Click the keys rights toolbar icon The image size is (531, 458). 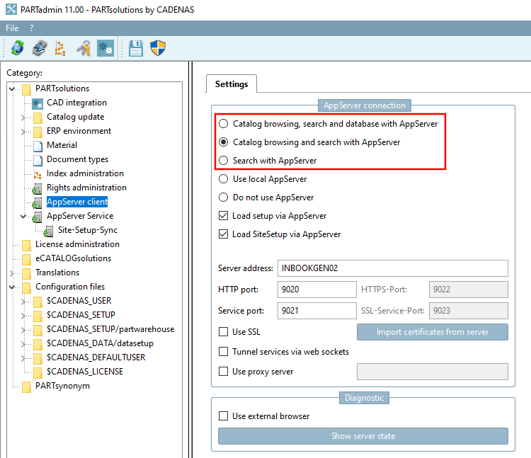84,48
